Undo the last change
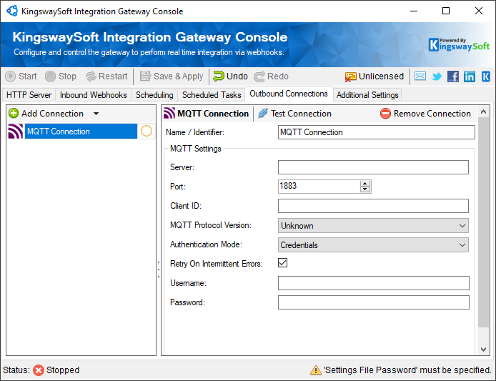This screenshot has height=381, width=496. click(x=230, y=76)
